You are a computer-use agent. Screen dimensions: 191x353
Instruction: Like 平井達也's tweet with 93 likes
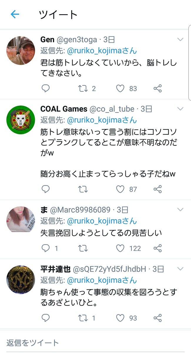[120, 318]
